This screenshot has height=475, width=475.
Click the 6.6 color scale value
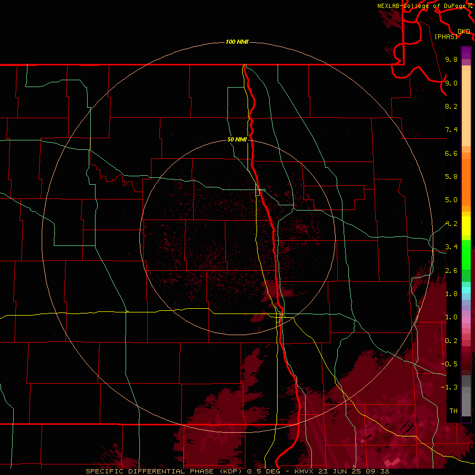[451, 153]
